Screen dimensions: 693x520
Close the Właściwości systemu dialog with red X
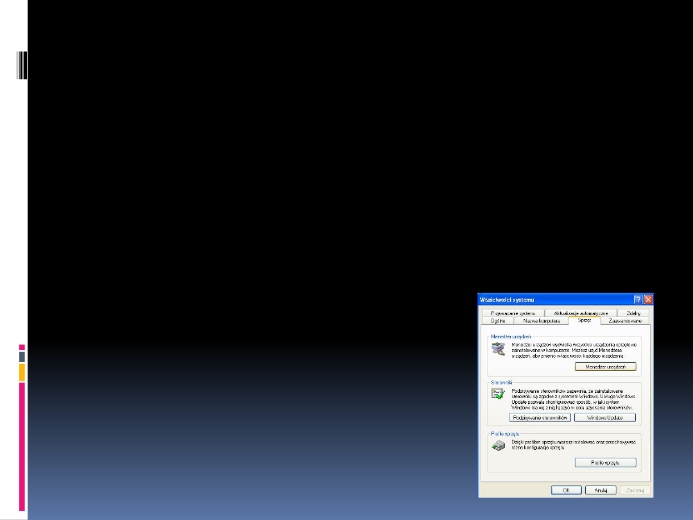648,300
